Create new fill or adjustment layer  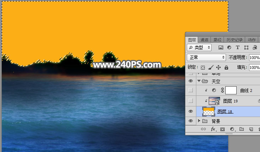pyautogui.click(x=232, y=129)
